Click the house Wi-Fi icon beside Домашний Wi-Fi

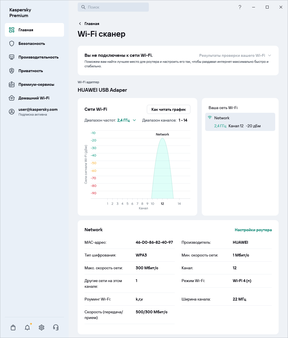[x=12, y=98]
